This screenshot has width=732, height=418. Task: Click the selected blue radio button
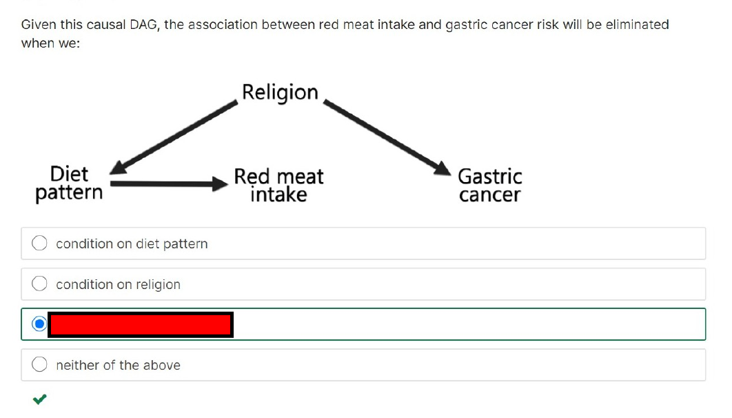(x=39, y=324)
